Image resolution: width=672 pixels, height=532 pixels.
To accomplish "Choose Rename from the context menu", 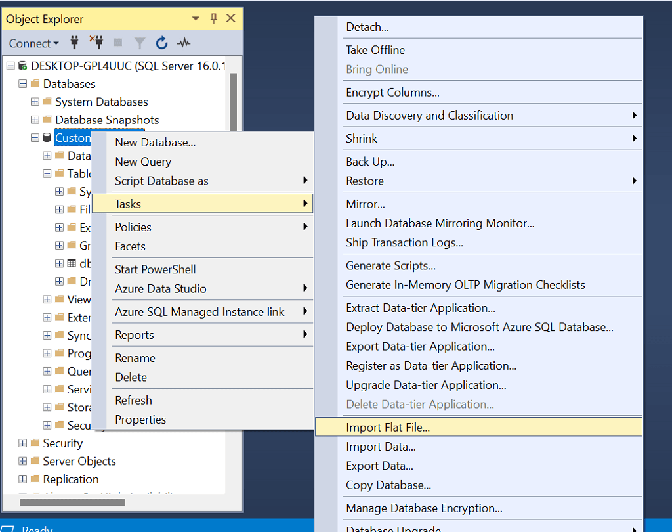I will click(x=203, y=358).
